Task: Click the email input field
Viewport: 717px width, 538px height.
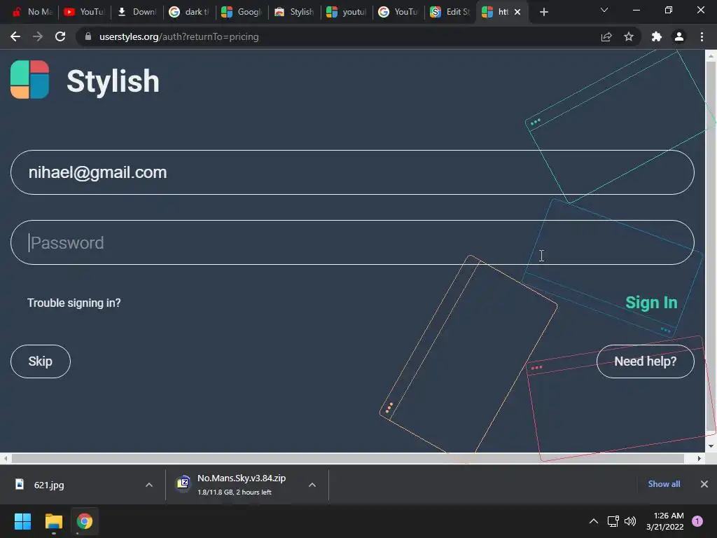Action: [352, 172]
